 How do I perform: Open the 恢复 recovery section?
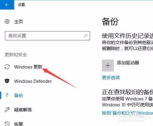[19, 124]
